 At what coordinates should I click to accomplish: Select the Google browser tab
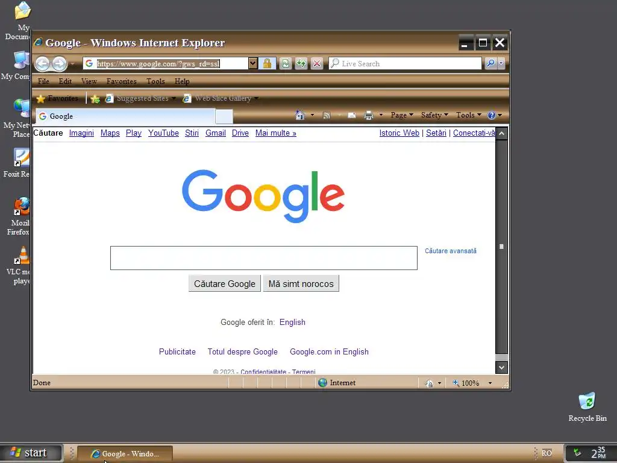click(x=125, y=116)
